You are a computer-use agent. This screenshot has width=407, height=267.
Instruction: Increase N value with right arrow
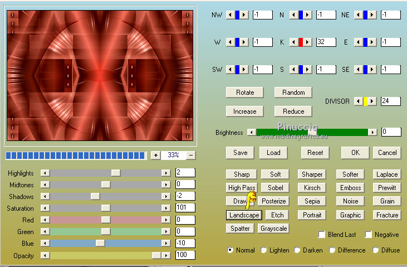(307, 15)
